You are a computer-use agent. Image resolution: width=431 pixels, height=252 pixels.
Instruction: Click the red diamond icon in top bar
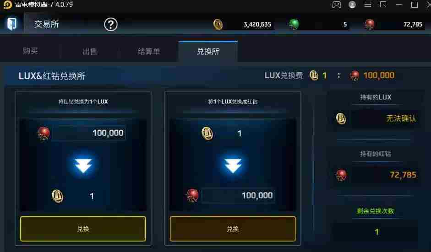coord(370,24)
